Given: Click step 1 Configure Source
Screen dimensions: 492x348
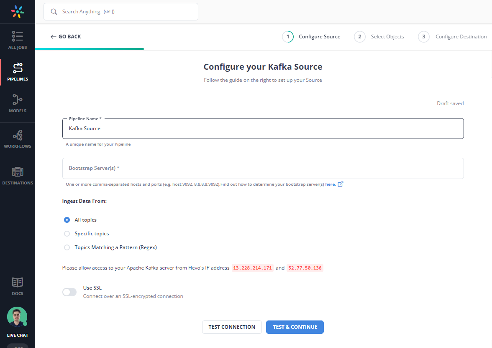Looking at the screenshot, I should click(x=311, y=37).
